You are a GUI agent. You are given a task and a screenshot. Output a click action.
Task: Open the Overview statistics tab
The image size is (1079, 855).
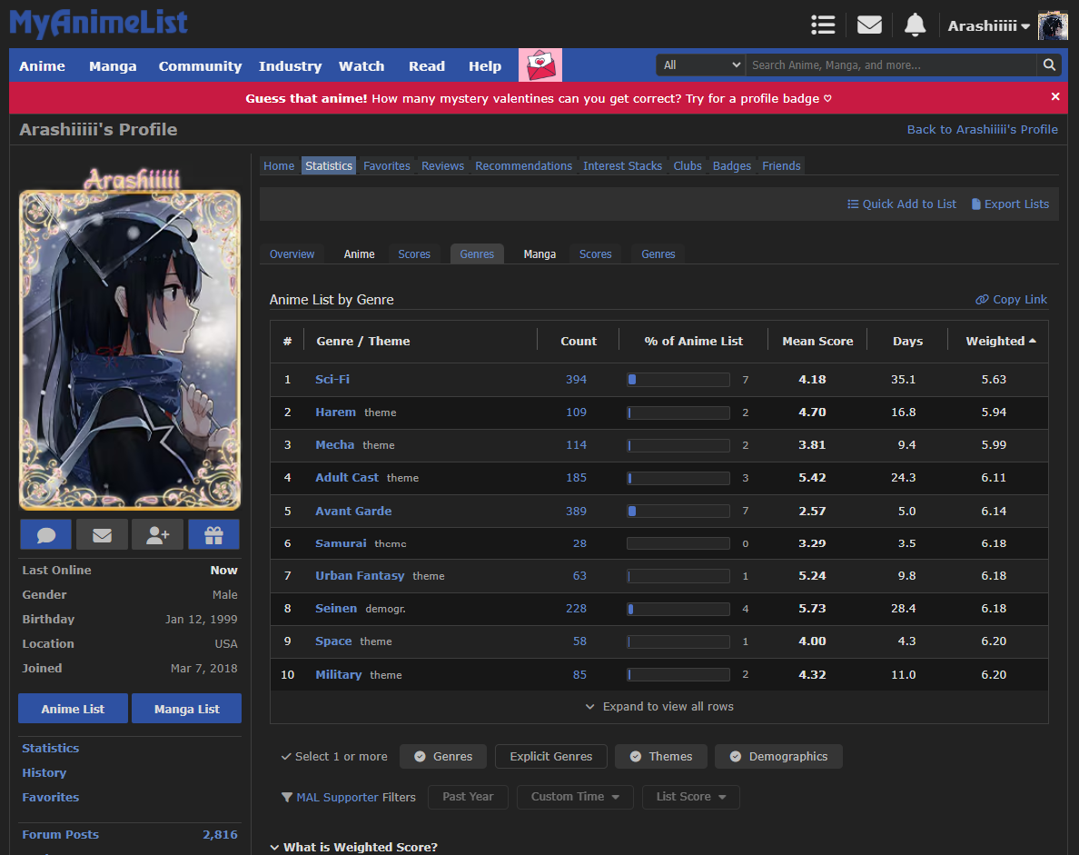pos(292,254)
